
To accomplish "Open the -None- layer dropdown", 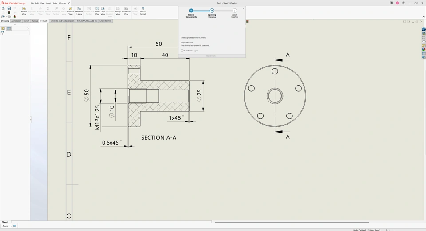I will pyautogui.click(x=7, y=226).
